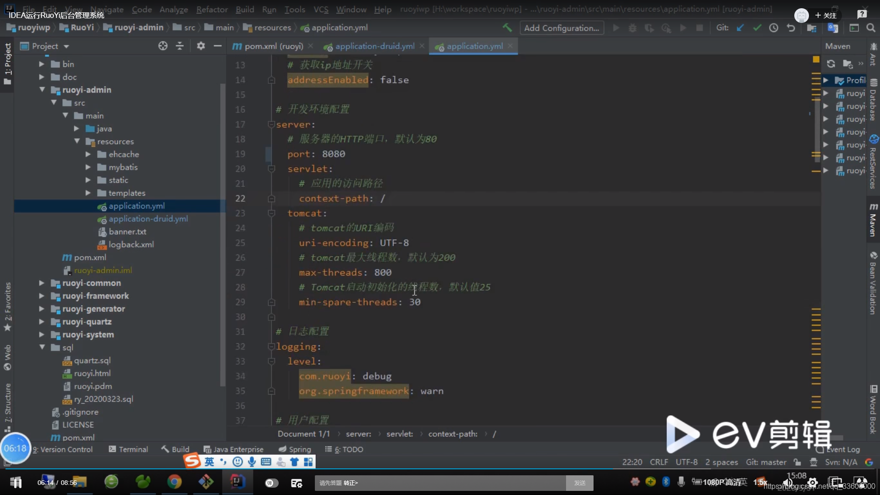Click the large video play button
Viewport: 880px width, 495px height.
(682, 434)
